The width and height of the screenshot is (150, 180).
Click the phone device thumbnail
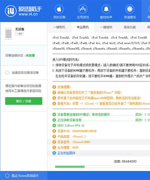point(9,34)
